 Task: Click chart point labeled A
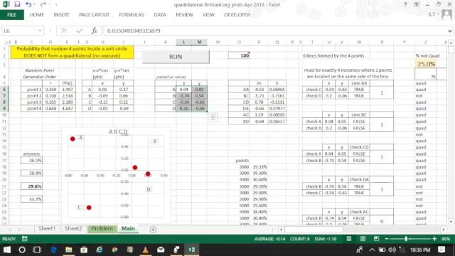click(x=73, y=139)
